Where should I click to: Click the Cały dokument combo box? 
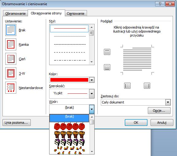pyautogui.click(x=136, y=102)
